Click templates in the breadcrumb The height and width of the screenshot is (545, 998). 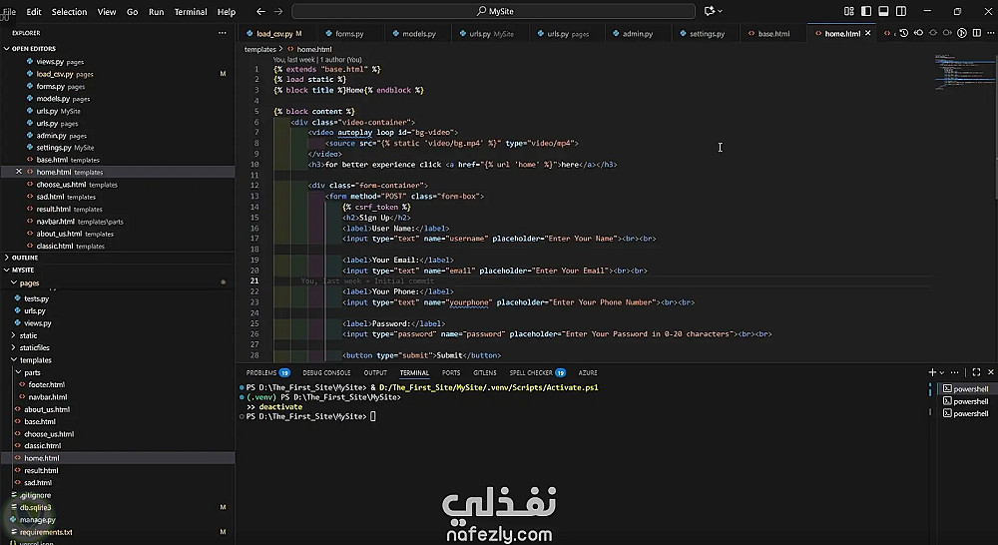260,49
